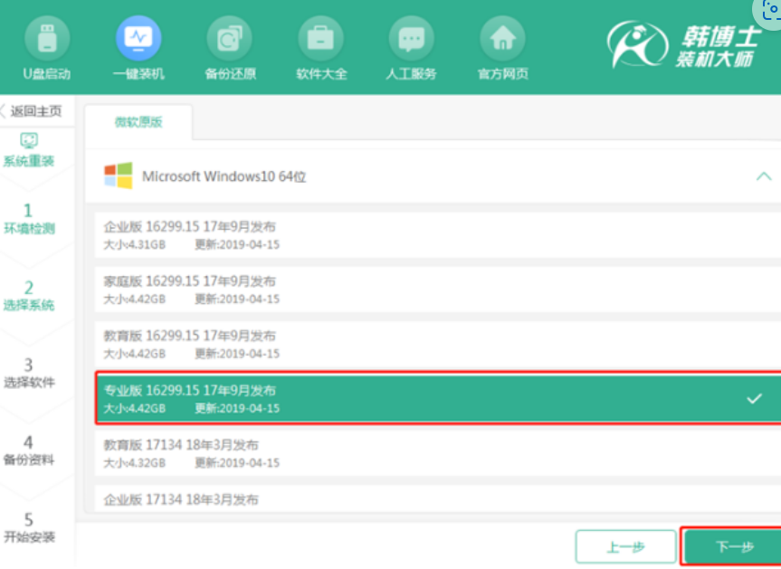Select 教育版 17134 18年3月发布
This screenshot has height=569, width=781.
tap(438, 453)
